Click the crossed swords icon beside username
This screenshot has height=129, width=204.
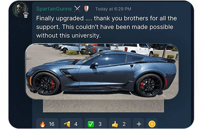click(x=77, y=9)
